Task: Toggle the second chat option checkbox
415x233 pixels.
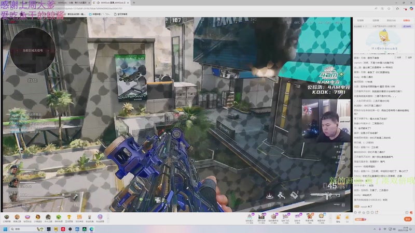Action: [x=408, y=57]
